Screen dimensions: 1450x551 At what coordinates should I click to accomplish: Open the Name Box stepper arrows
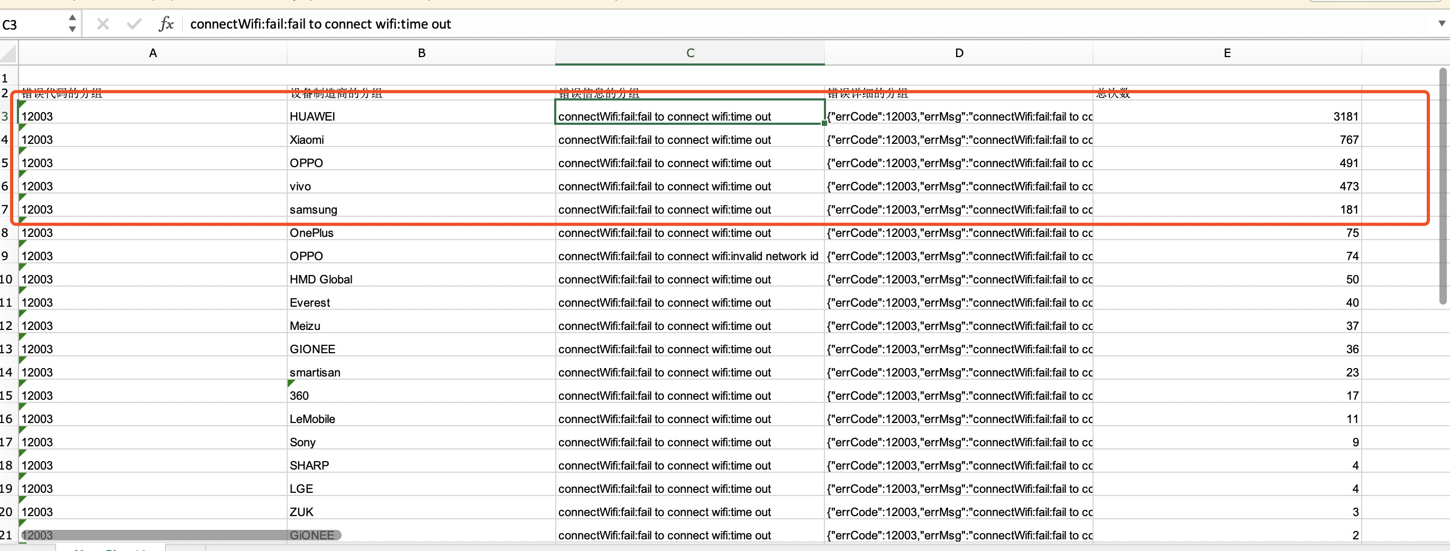tap(72, 24)
